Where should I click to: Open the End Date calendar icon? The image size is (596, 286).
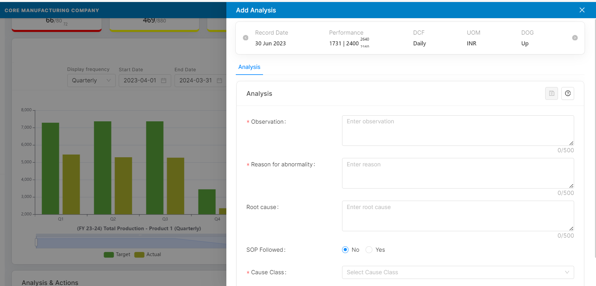pyautogui.click(x=220, y=81)
